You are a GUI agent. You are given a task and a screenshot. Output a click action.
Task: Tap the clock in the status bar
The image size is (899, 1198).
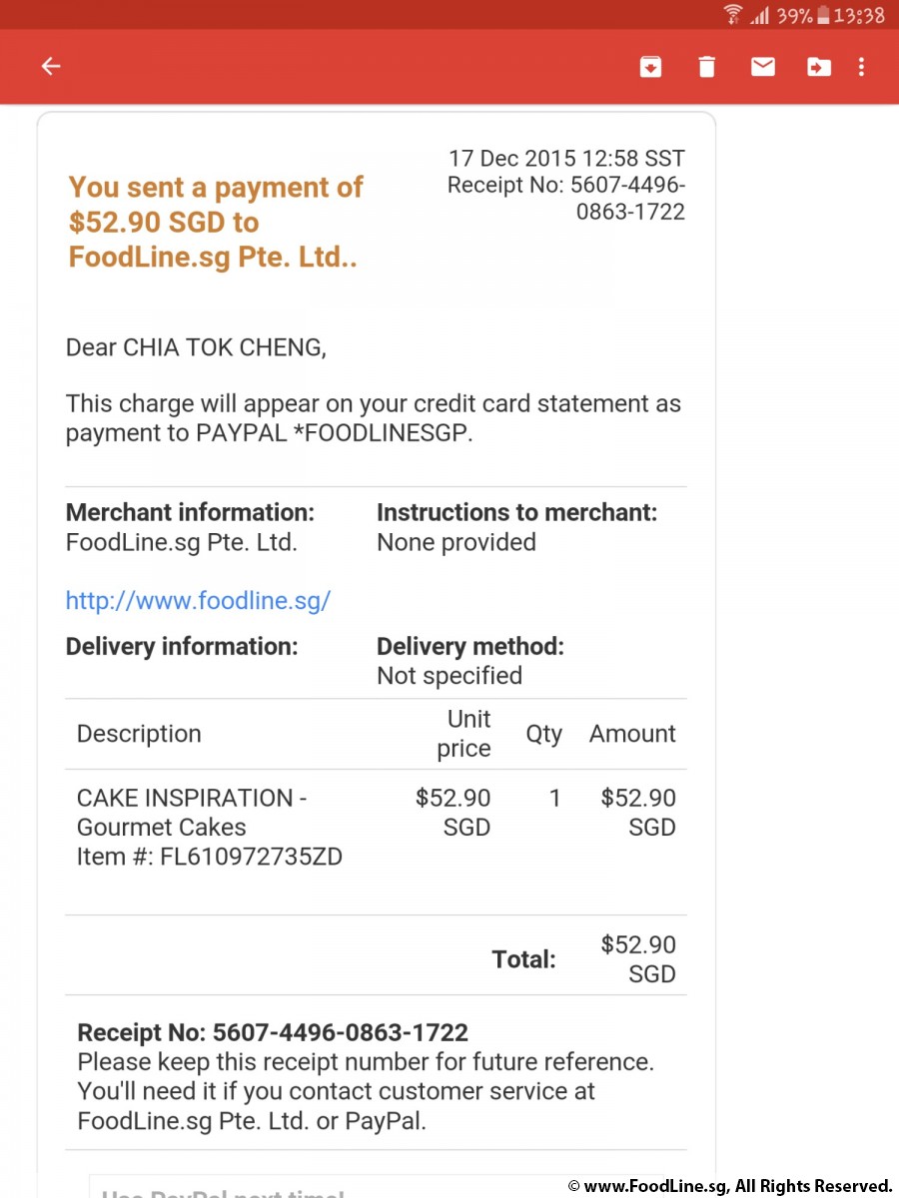point(860,15)
